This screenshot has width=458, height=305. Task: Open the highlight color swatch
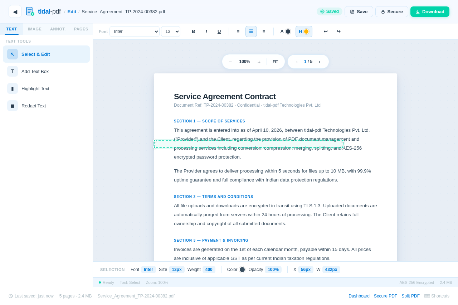coord(304,32)
